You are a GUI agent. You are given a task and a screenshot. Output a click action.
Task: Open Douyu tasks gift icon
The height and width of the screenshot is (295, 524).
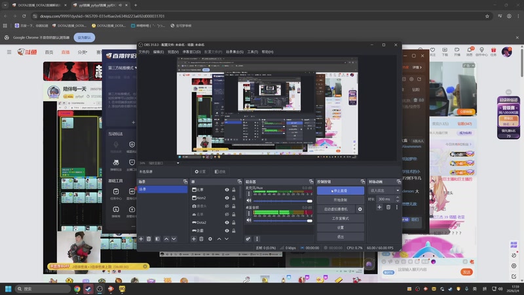494,51
